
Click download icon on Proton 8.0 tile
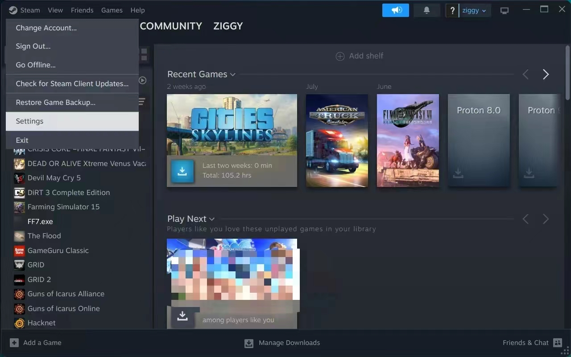[458, 173]
